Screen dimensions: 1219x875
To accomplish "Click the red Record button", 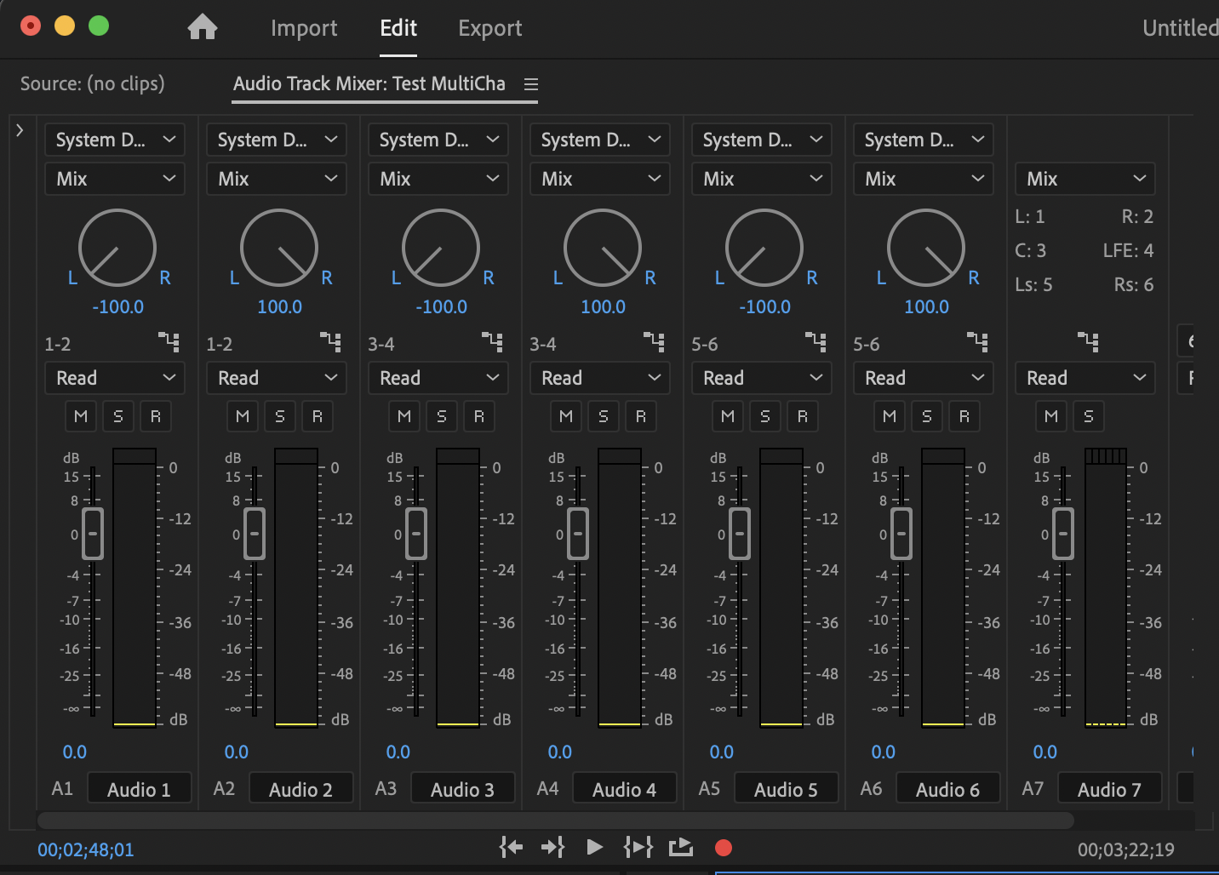I will 724,848.
